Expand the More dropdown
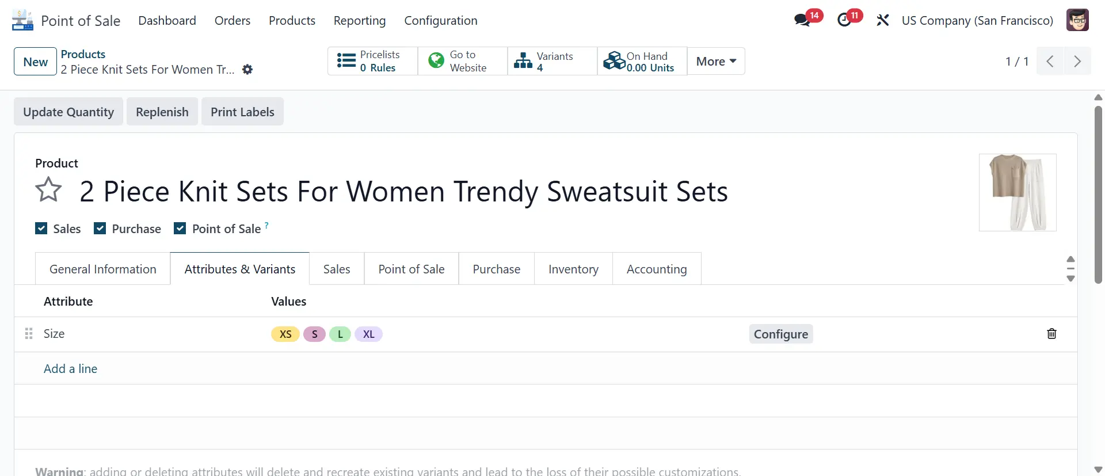This screenshot has width=1105, height=476. click(716, 62)
